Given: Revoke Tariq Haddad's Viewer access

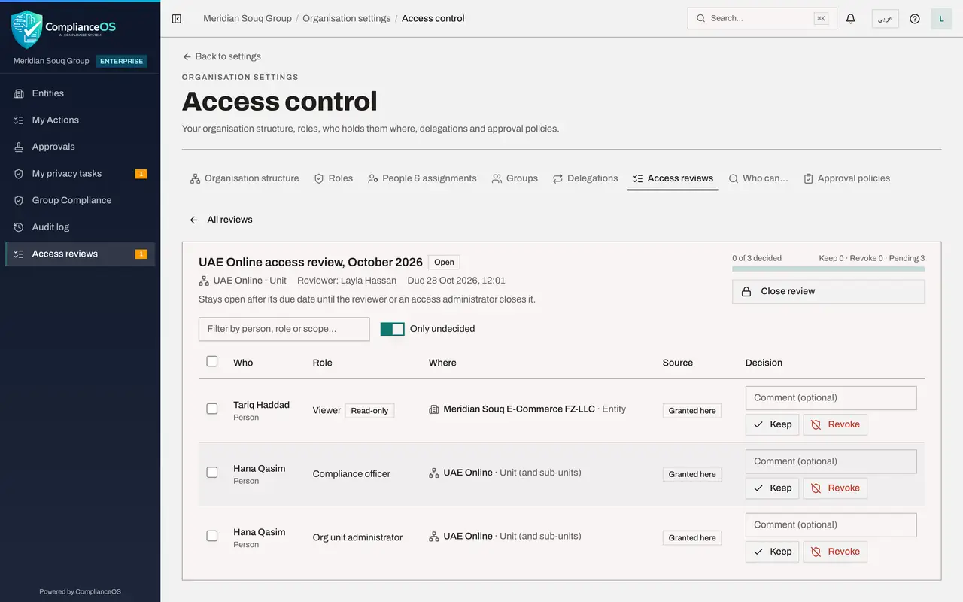Looking at the screenshot, I should coord(835,424).
